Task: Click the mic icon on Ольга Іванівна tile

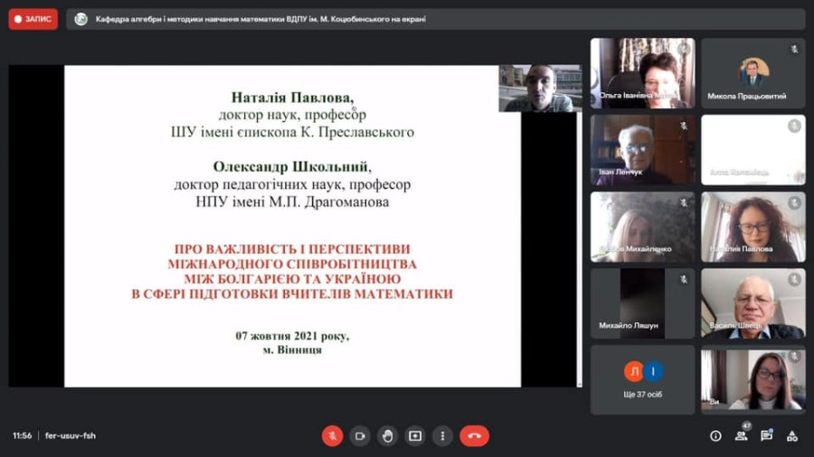Action: pos(684,50)
